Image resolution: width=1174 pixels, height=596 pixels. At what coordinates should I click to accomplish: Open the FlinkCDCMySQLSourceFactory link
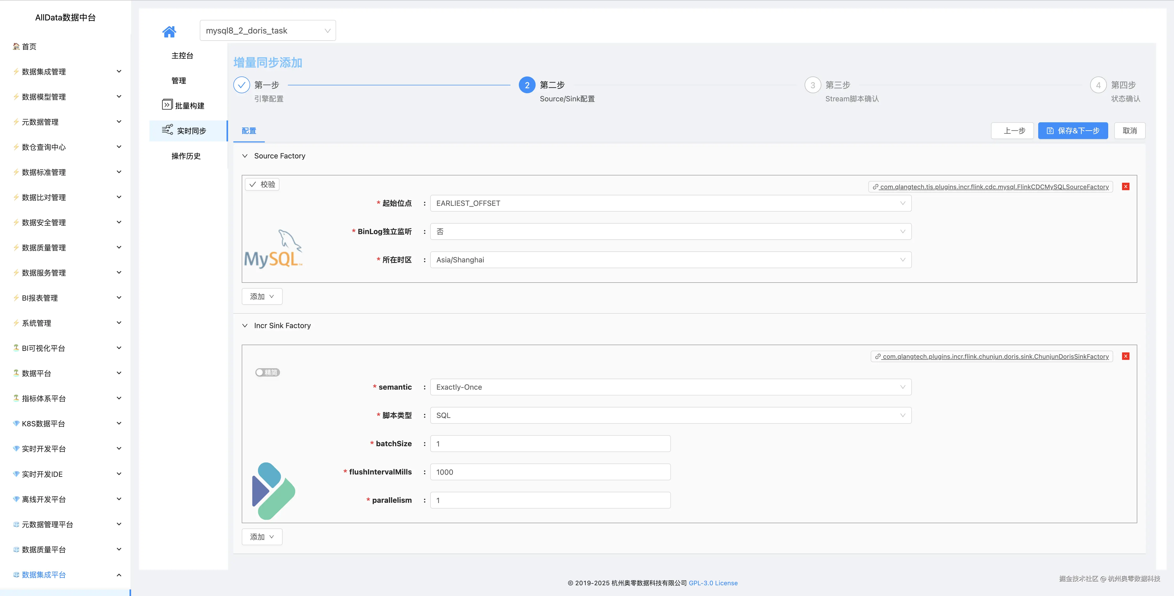point(994,187)
